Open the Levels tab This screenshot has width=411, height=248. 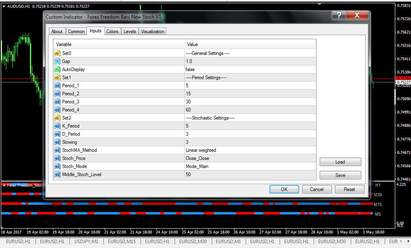coord(130,32)
